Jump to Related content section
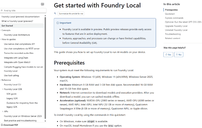The image size is (202, 128). [x=172, y=38]
